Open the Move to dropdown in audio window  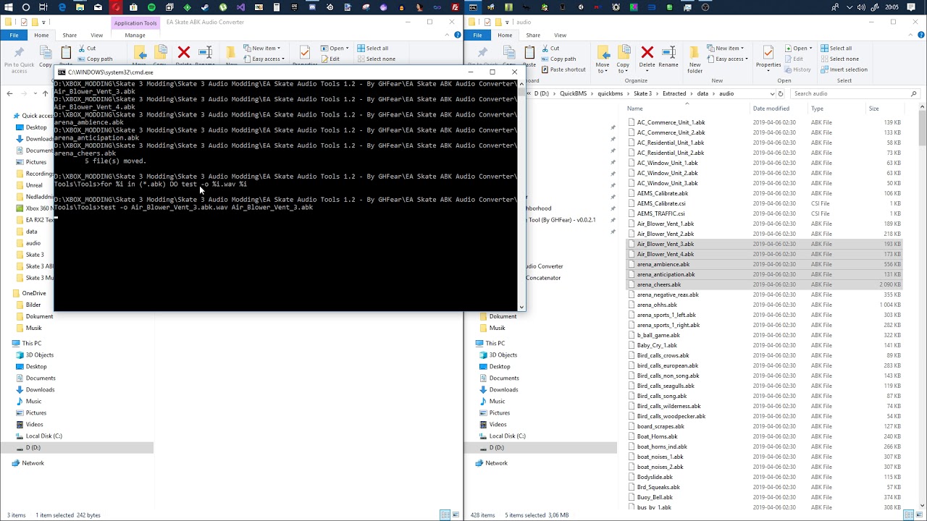(603, 68)
